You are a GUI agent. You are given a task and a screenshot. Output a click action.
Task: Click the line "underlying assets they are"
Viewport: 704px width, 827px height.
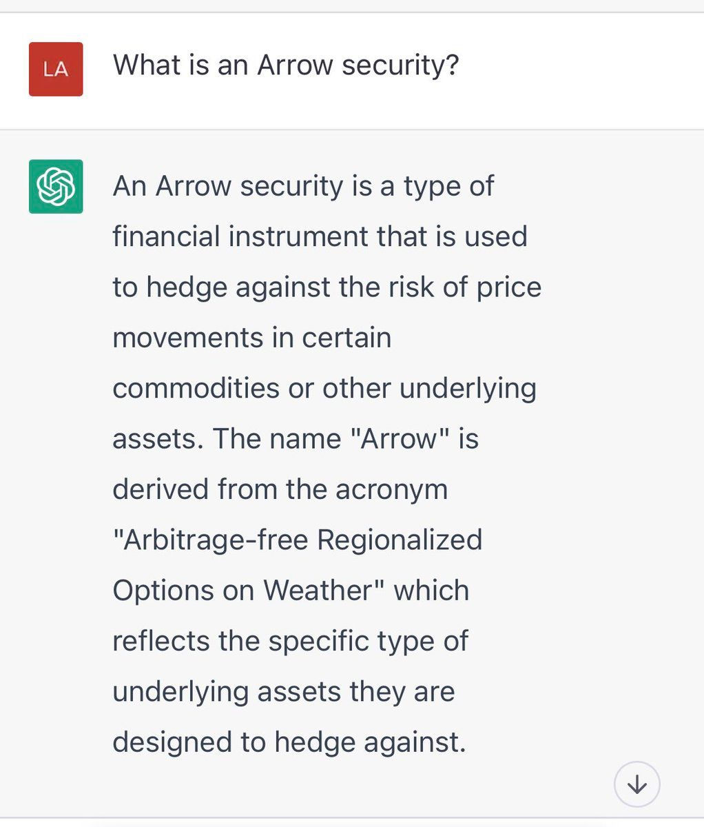click(283, 691)
